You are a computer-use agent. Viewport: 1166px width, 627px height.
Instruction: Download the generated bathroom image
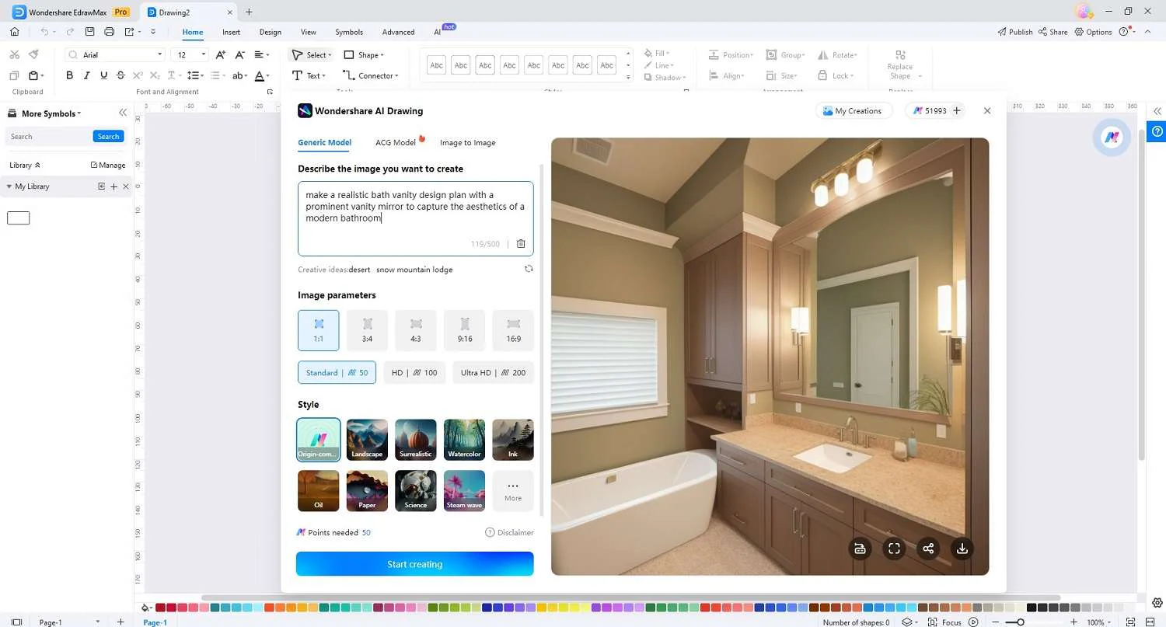click(x=962, y=549)
